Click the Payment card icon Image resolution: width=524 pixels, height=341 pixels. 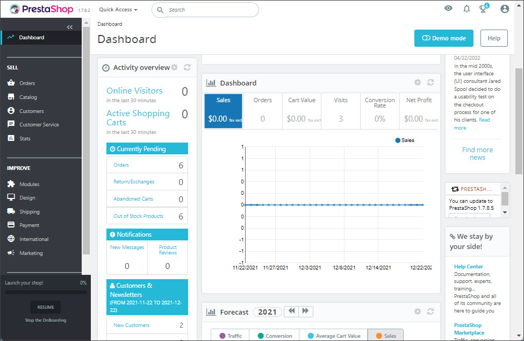tap(11, 225)
